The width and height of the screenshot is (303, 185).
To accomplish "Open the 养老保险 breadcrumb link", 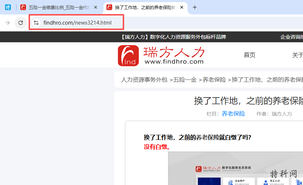I will click(214, 79).
